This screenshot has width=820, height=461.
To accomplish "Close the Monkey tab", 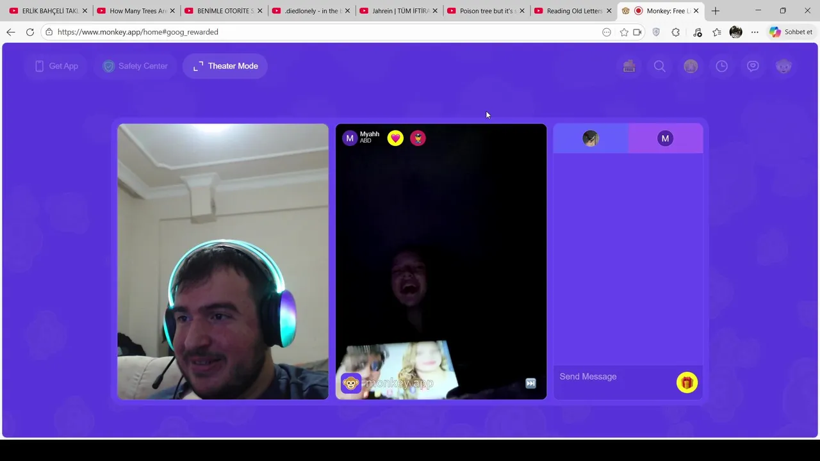I will point(696,11).
